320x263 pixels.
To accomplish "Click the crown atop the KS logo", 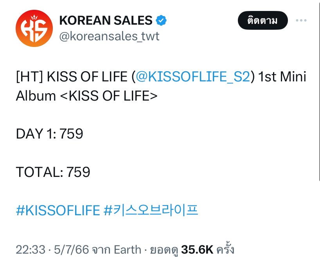I will (34, 17).
